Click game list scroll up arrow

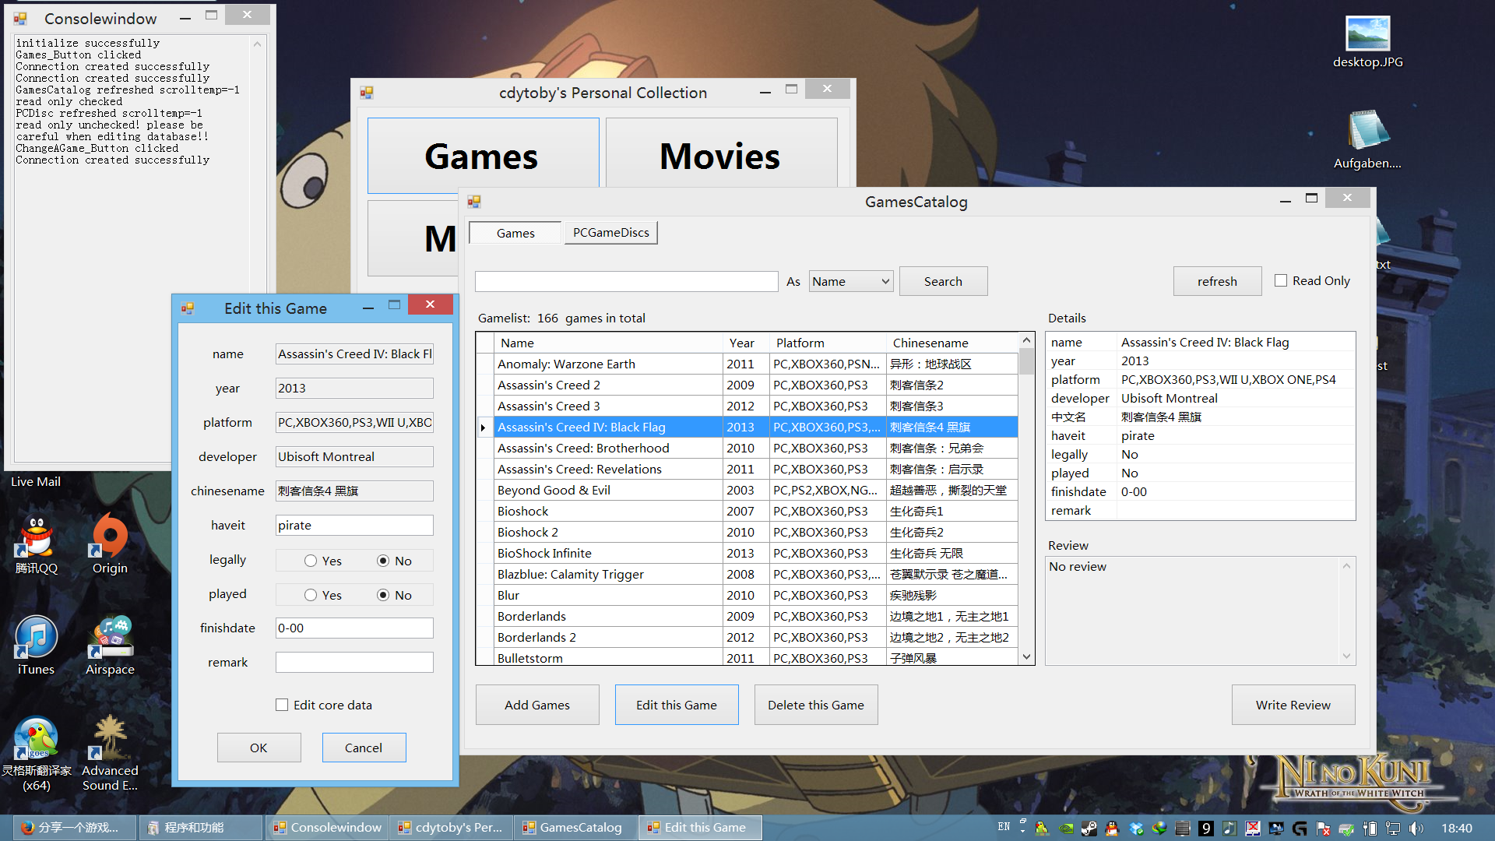1026,340
